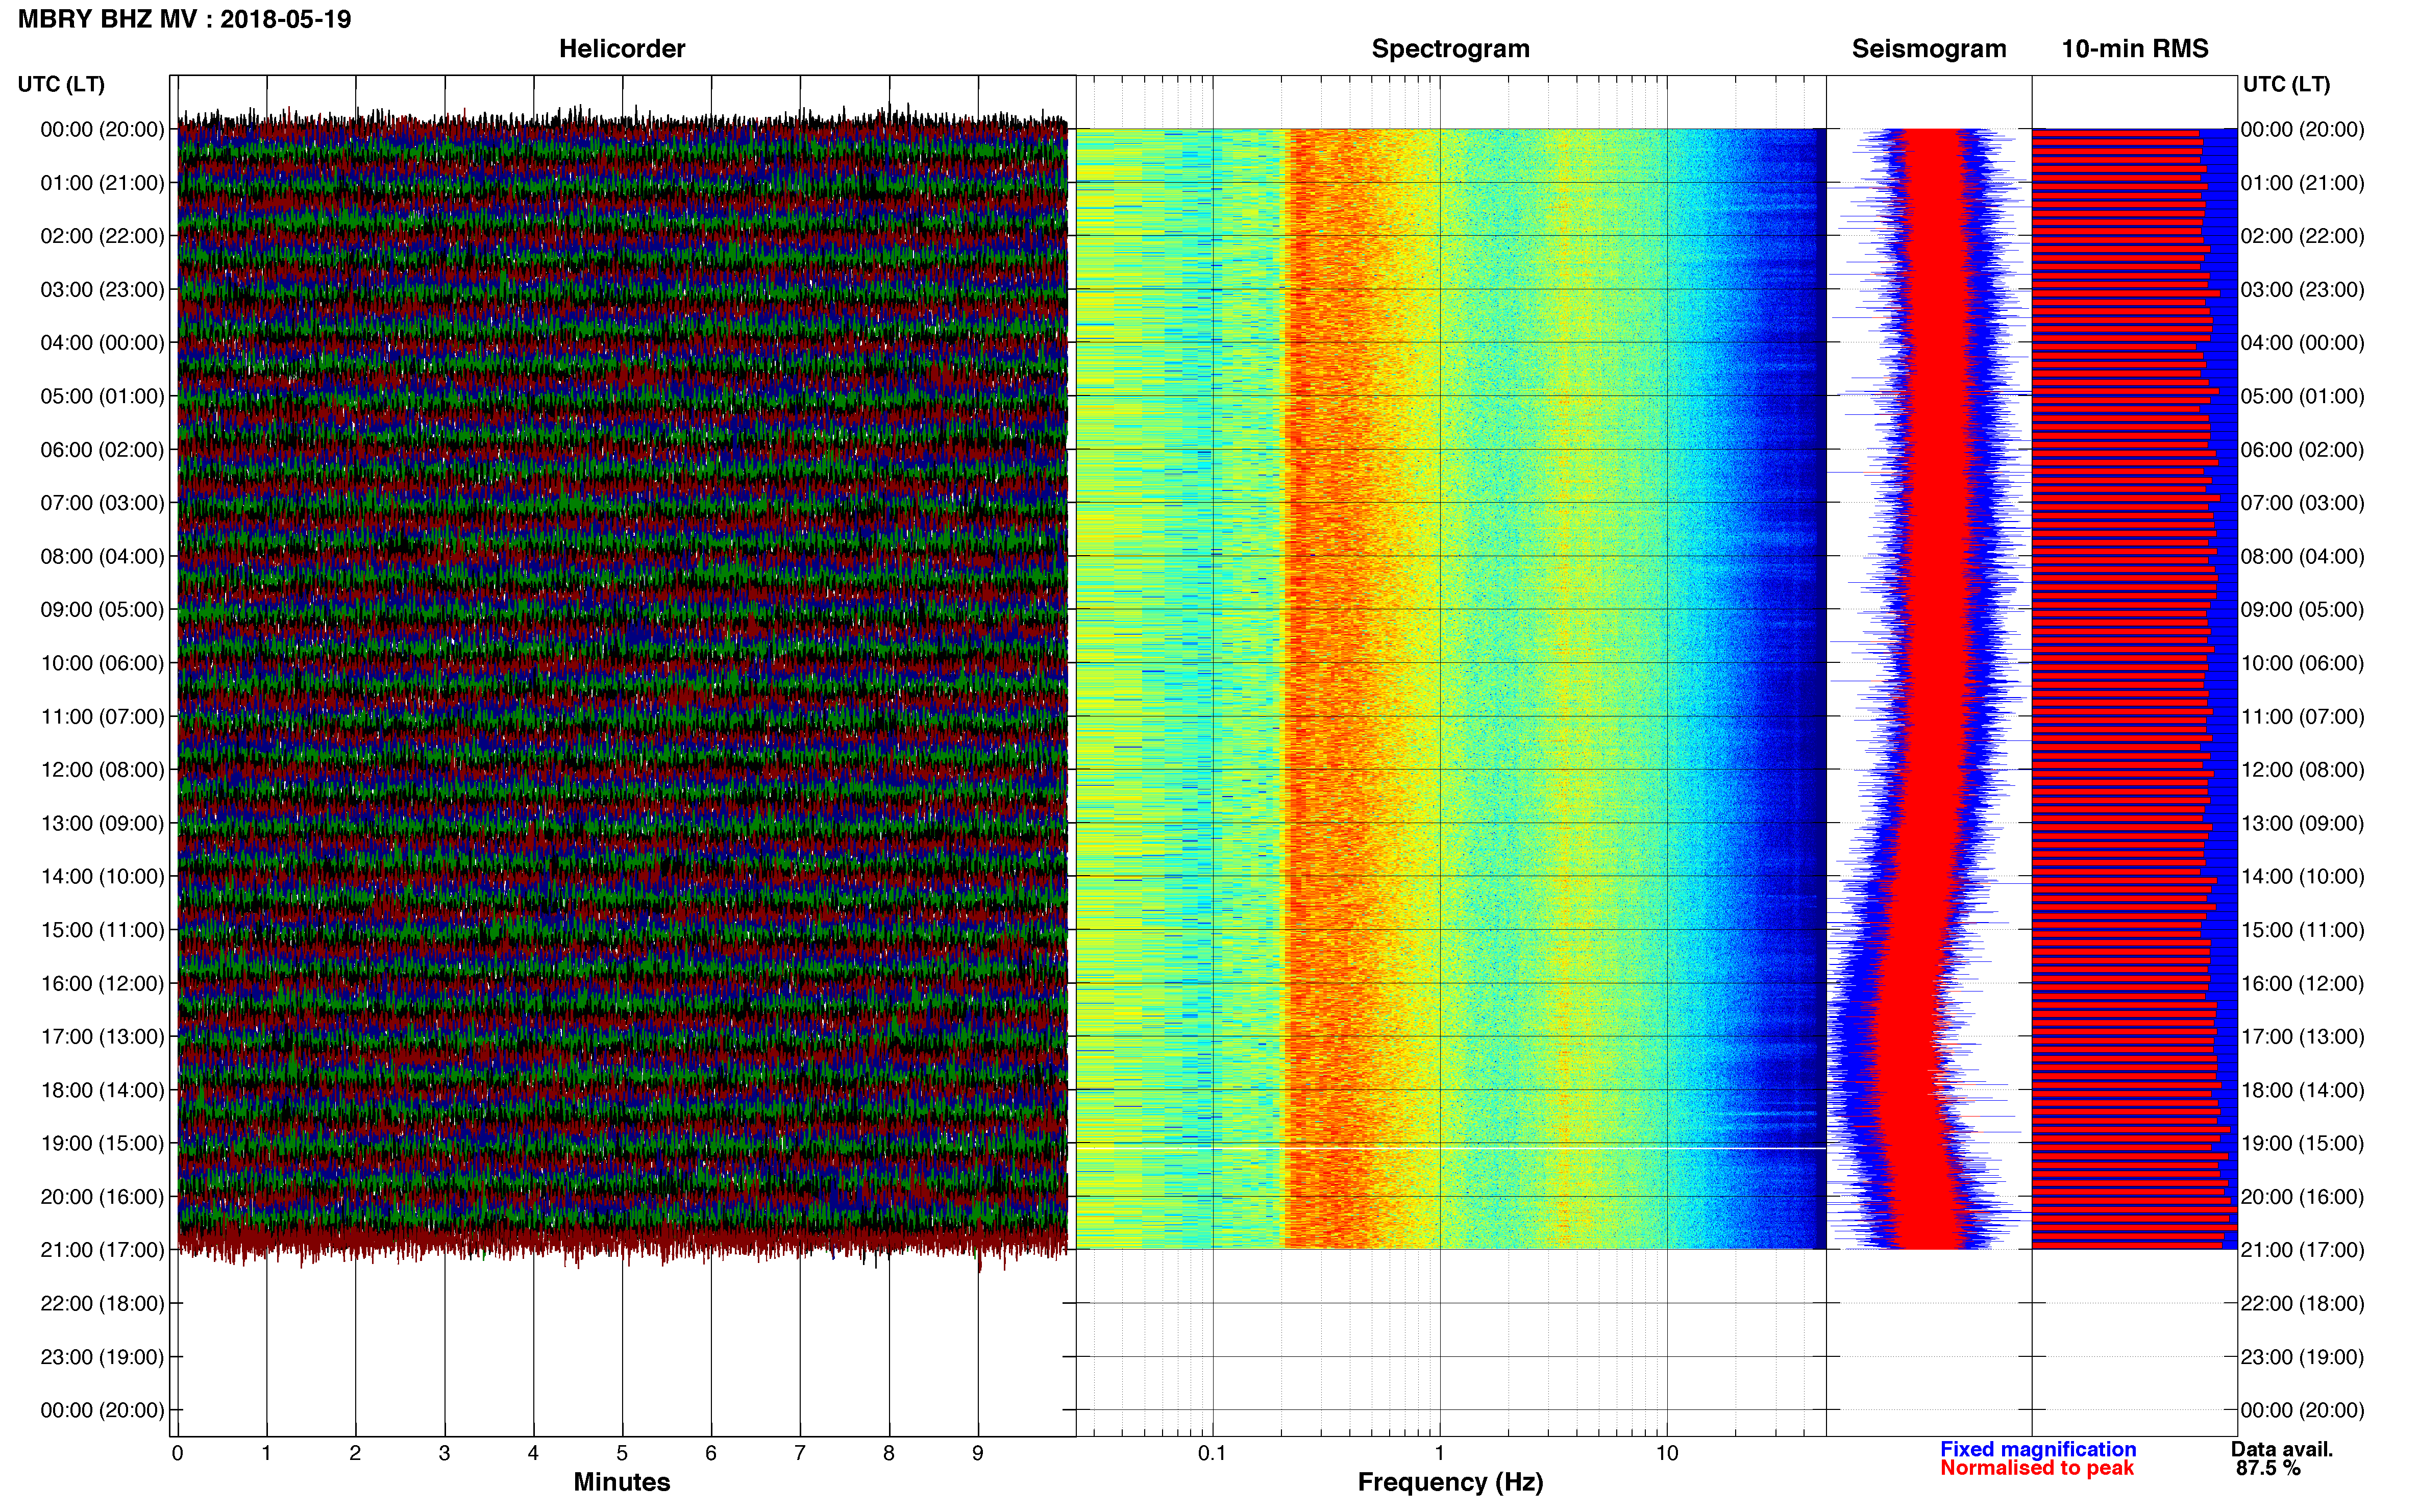This screenshot has height=1512, width=2419.
Task: Click left time label '18:00 (14:00)'
Action: click(102, 1090)
